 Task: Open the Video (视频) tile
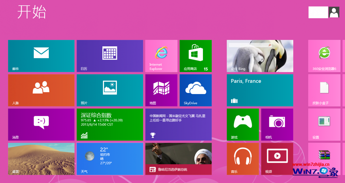(x=277, y=159)
